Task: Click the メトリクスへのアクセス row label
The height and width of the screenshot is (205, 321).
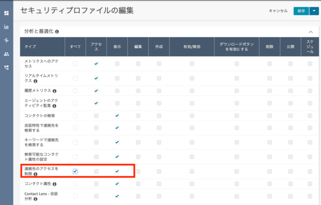Action: (x=41, y=63)
